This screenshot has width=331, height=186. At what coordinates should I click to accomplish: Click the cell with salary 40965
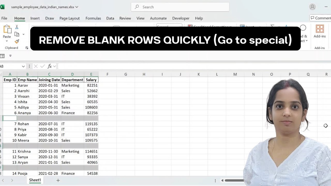tap(91, 162)
